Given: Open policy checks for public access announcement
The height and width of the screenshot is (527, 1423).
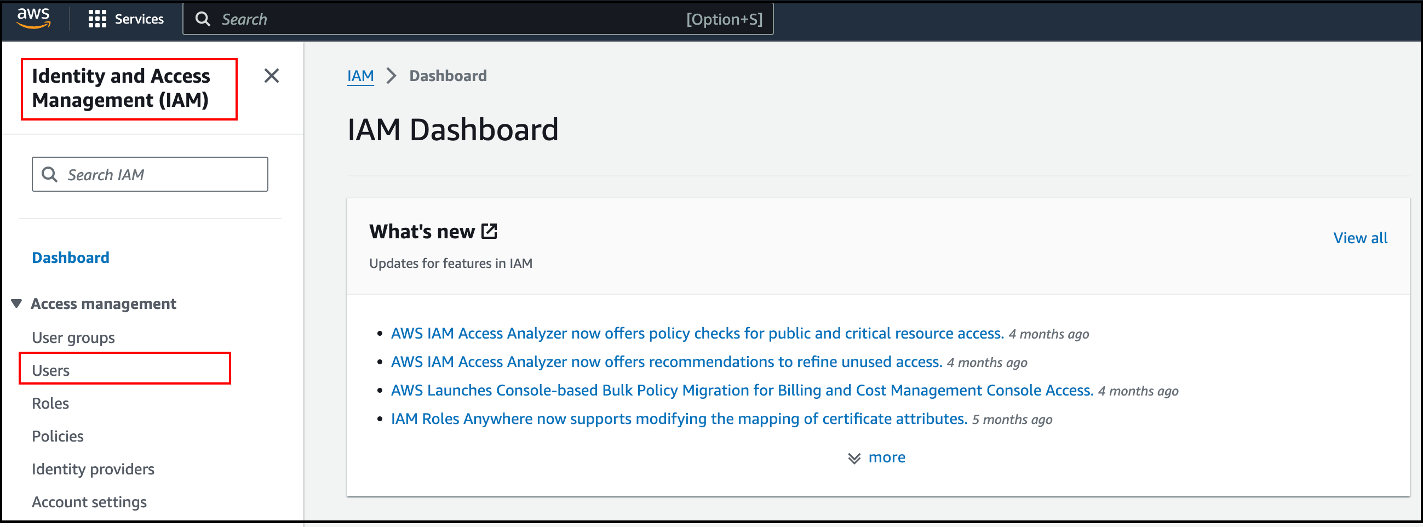Looking at the screenshot, I should pos(697,334).
